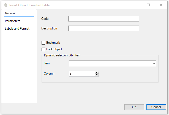Decrease Column value with down arrow
This screenshot has height=115, width=169.
click(97, 75)
